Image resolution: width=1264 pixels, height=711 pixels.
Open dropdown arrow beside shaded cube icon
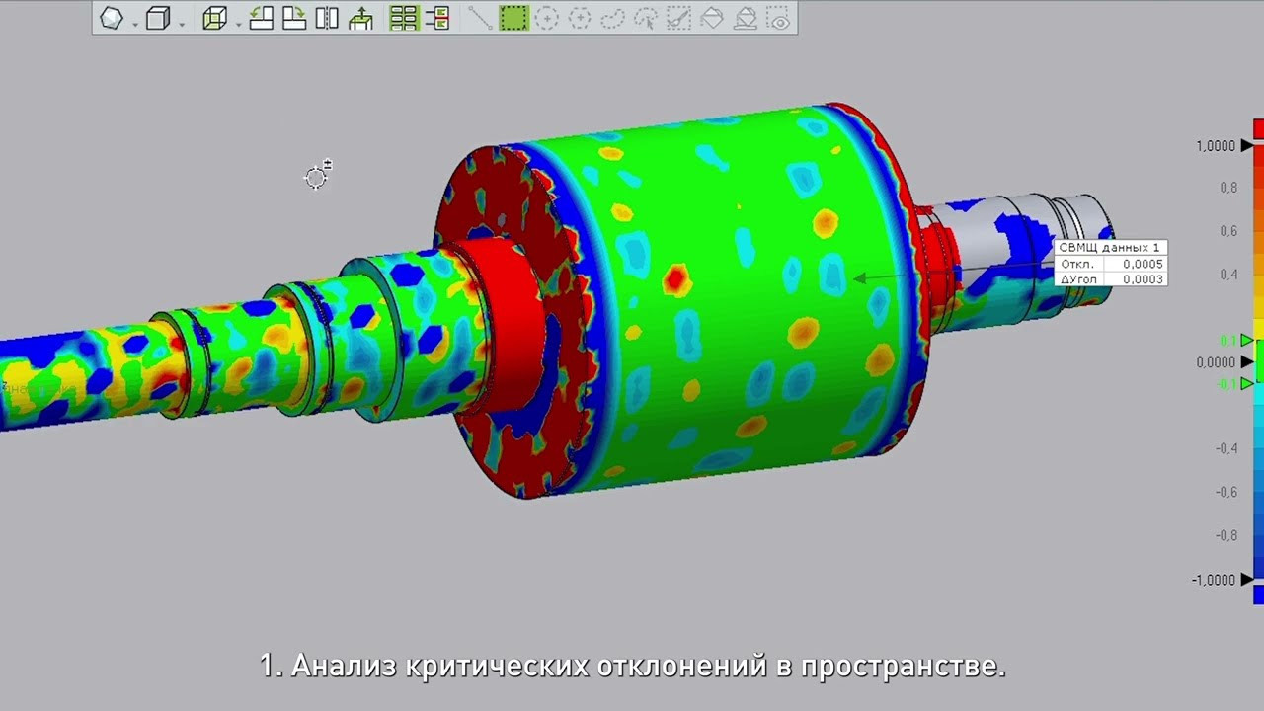pos(182,24)
